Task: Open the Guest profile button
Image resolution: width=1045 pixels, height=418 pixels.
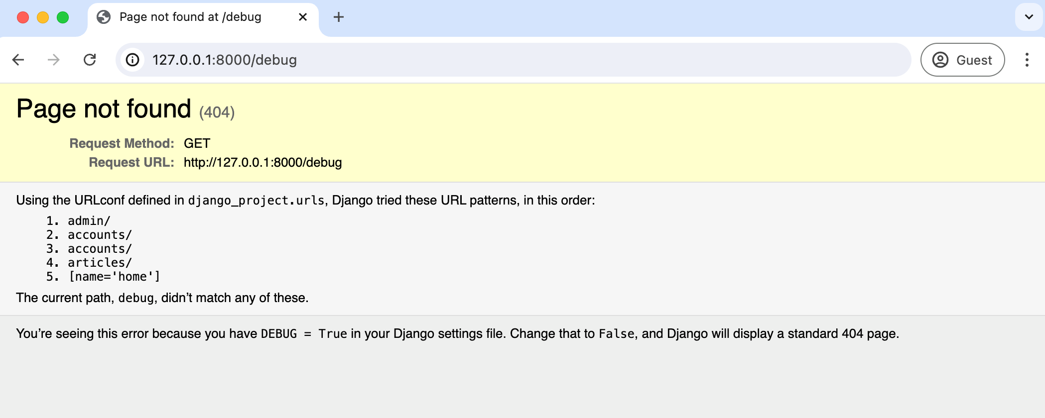Action: point(962,60)
